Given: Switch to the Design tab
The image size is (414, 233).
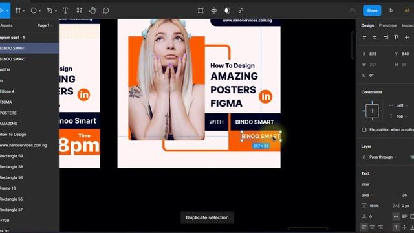Looking at the screenshot, I should coord(367,25).
